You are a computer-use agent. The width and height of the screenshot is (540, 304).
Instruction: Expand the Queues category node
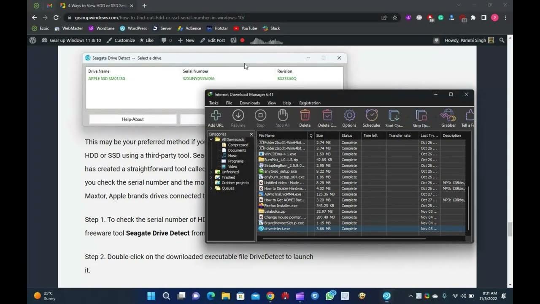point(211,188)
